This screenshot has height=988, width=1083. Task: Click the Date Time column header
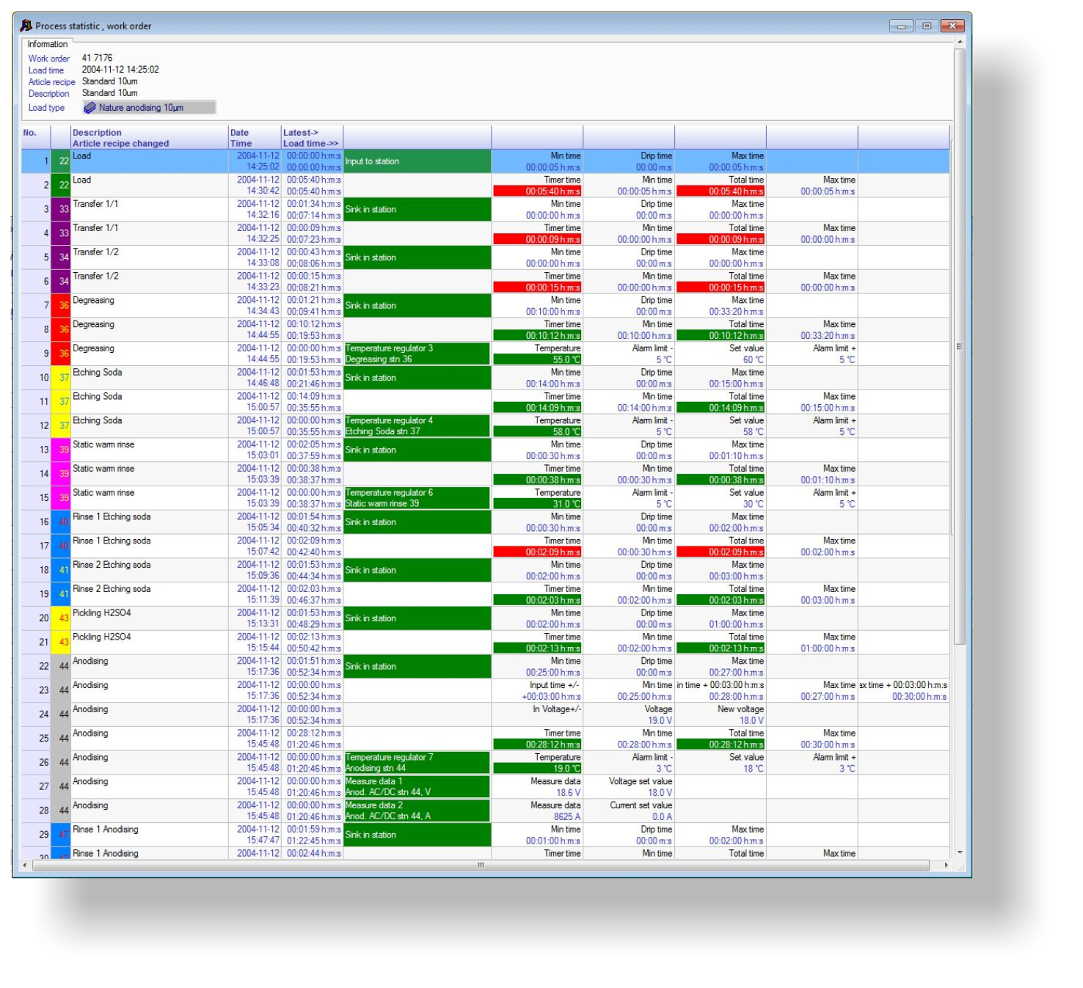[254, 138]
